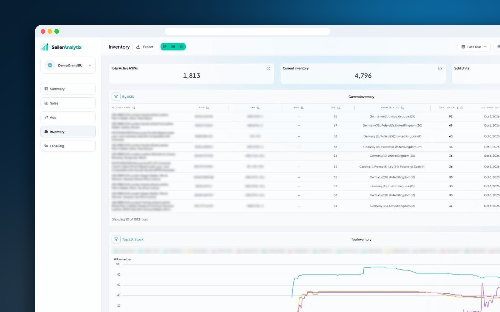Expand the Demo Brand EU brand selector
Screen dimensions: 500x312
[x=68, y=65]
